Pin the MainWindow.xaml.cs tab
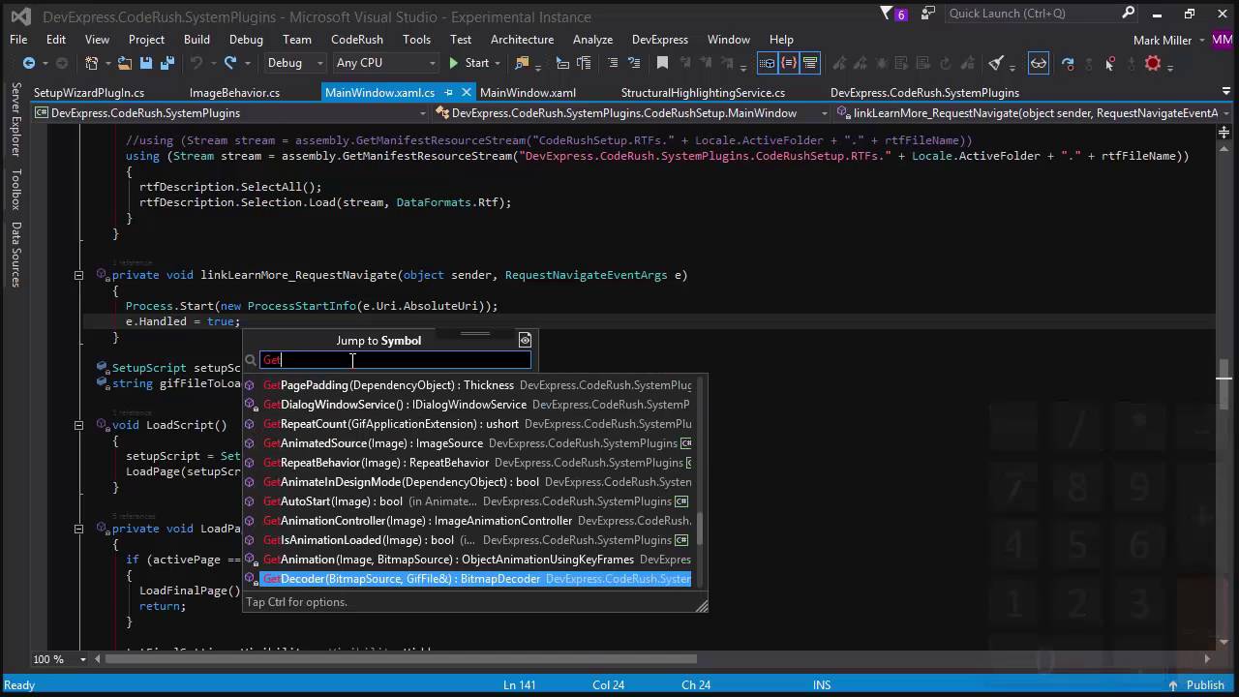 tap(449, 93)
